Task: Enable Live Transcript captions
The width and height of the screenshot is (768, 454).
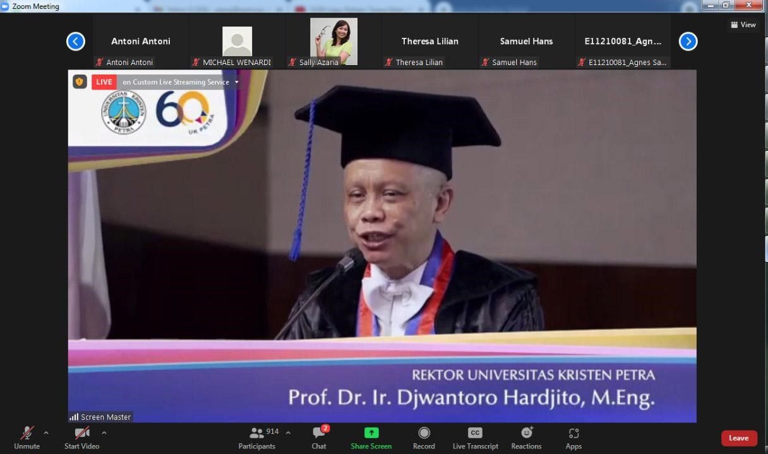Action: click(x=476, y=438)
